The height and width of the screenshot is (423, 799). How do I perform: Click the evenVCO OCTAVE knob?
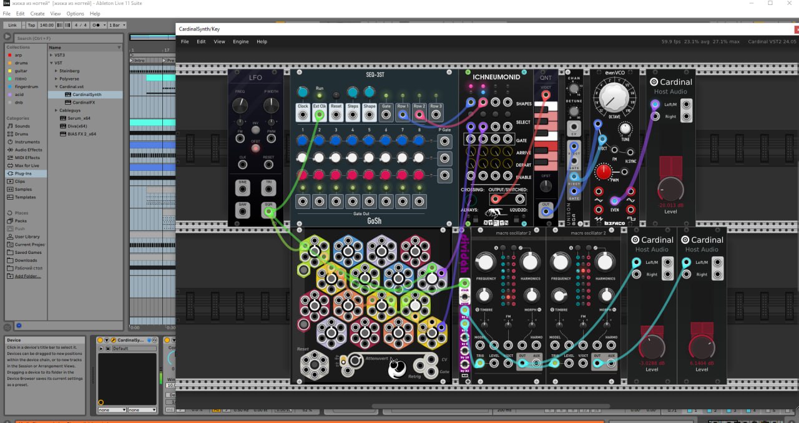[615, 98]
